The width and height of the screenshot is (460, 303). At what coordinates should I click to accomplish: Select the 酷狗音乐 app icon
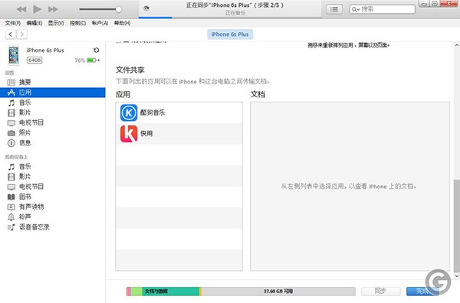point(129,112)
